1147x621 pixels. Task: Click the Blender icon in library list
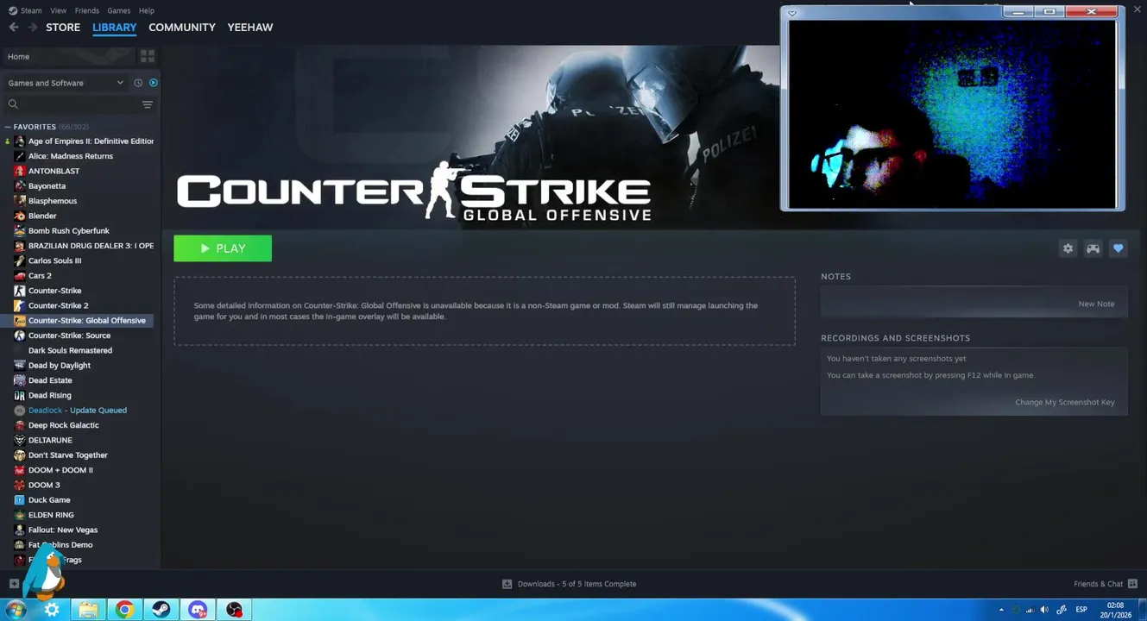(20, 216)
